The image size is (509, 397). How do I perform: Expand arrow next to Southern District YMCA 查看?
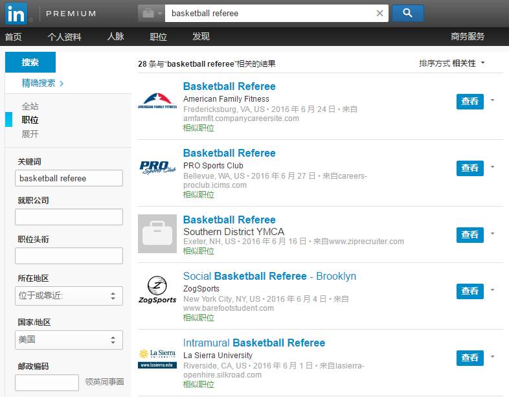pyautogui.click(x=492, y=234)
